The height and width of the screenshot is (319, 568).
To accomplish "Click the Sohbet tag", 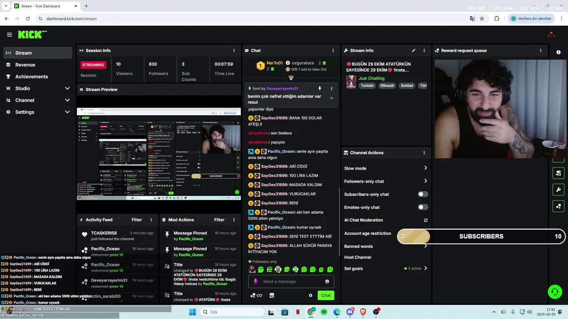I will (x=407, y=86).
